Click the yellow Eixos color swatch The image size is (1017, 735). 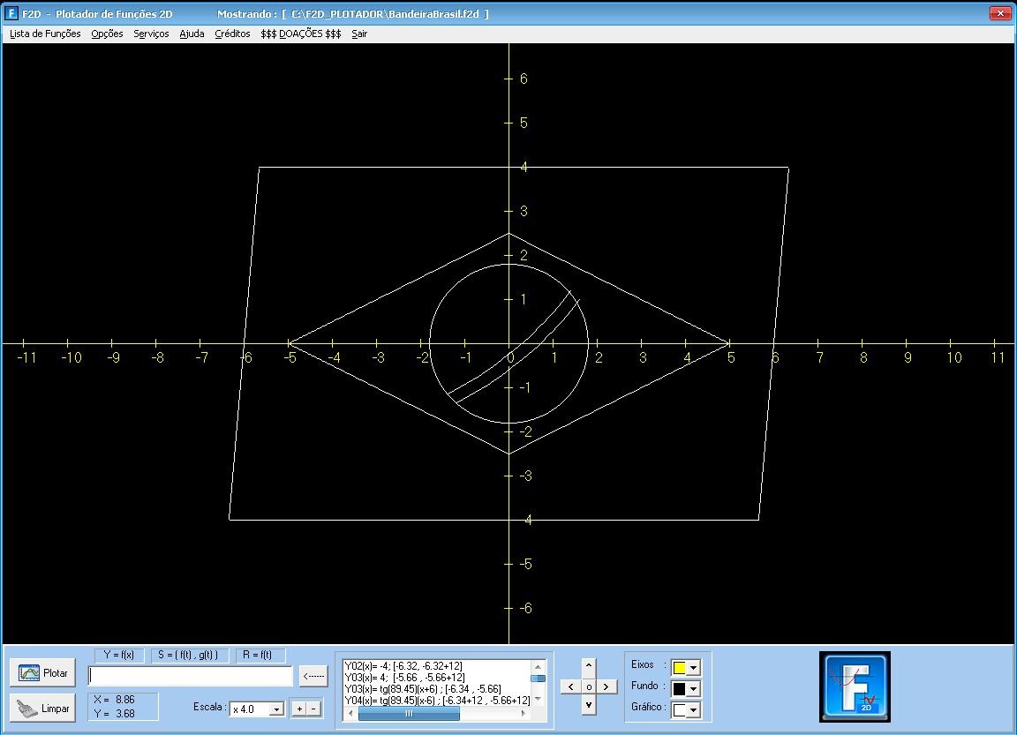click(679, 668)
